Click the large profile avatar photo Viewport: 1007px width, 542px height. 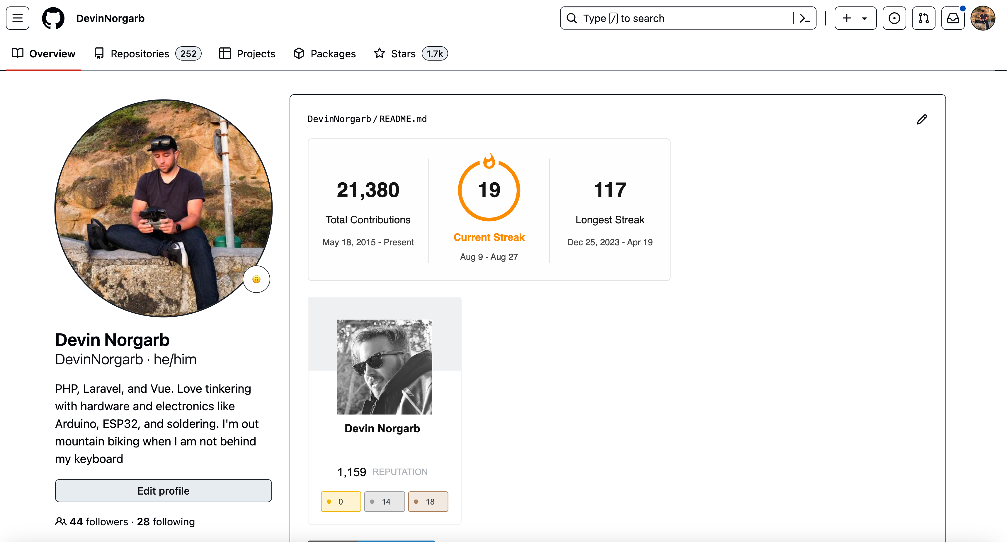(164, 208)
